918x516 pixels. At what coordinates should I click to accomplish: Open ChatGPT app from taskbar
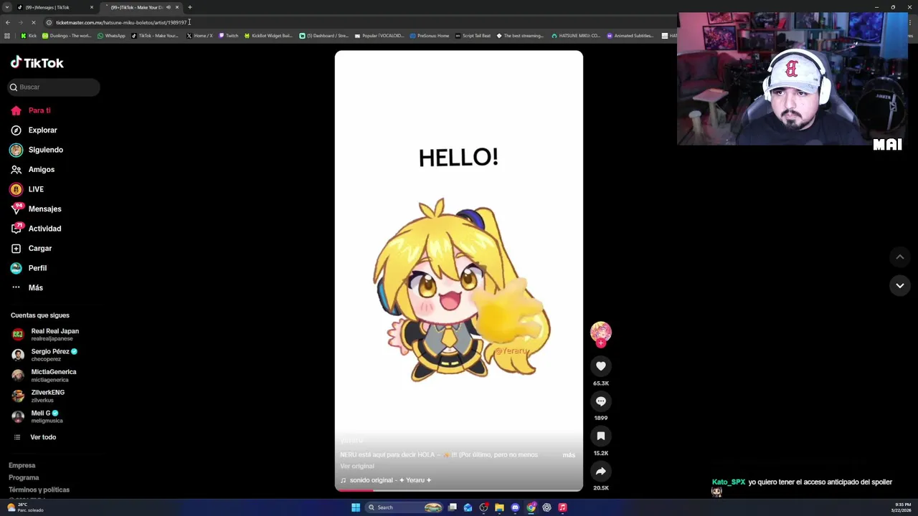546,507
